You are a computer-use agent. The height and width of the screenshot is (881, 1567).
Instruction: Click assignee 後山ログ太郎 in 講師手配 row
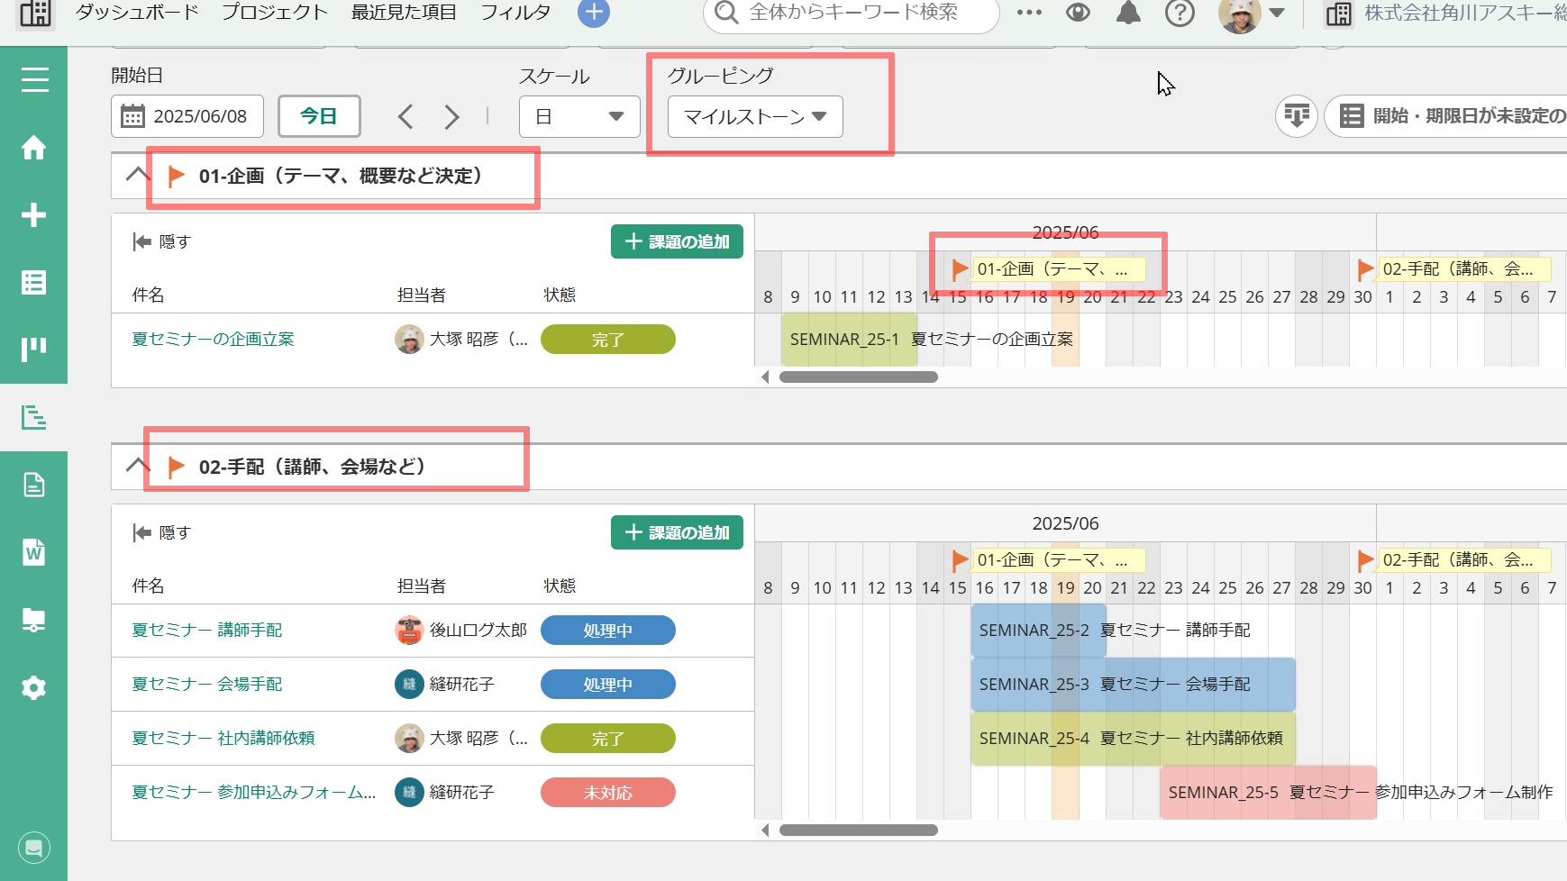click(x=461, y=630)
